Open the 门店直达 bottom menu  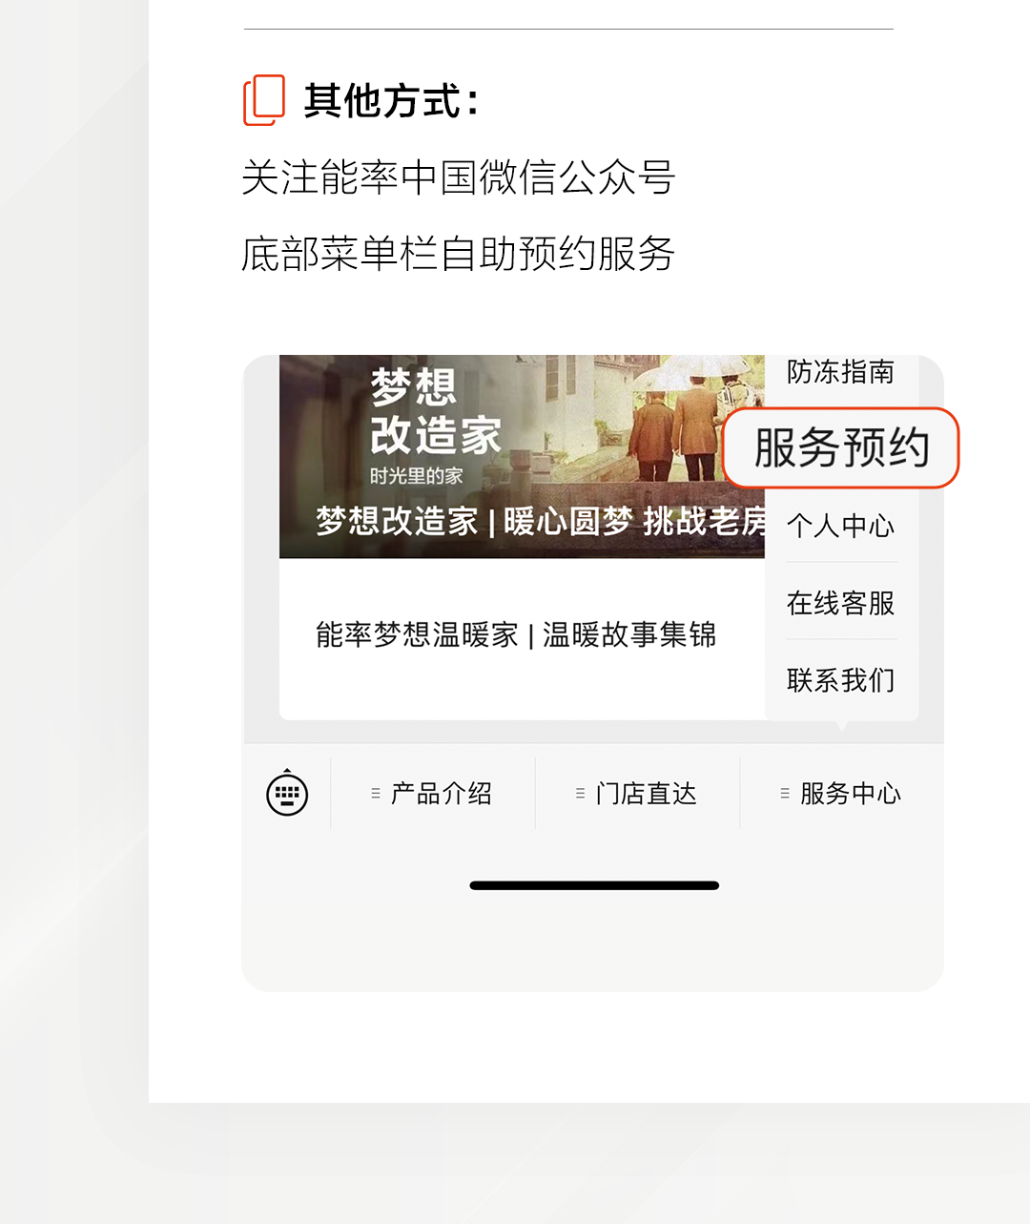click(x=638, y=794)
